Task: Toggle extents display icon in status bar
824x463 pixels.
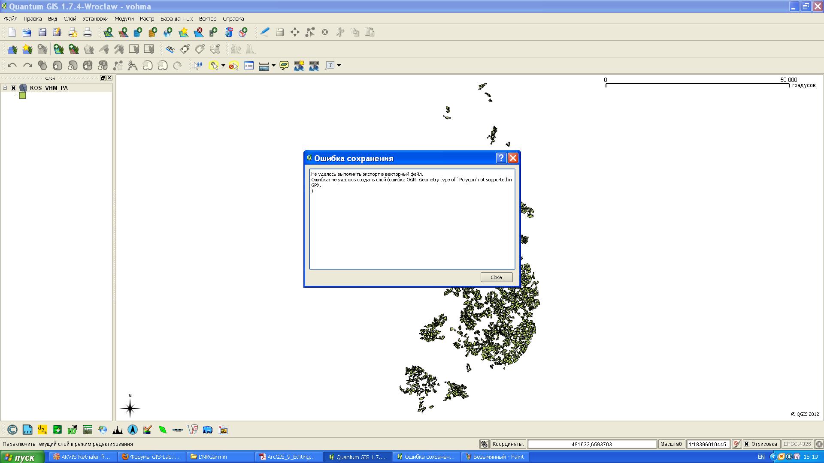Action: [x=485, y=444]
